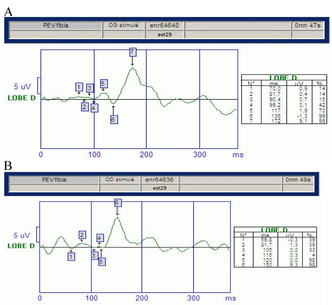Click the 'OG stimulé' header cell

[x=123, y=26]
